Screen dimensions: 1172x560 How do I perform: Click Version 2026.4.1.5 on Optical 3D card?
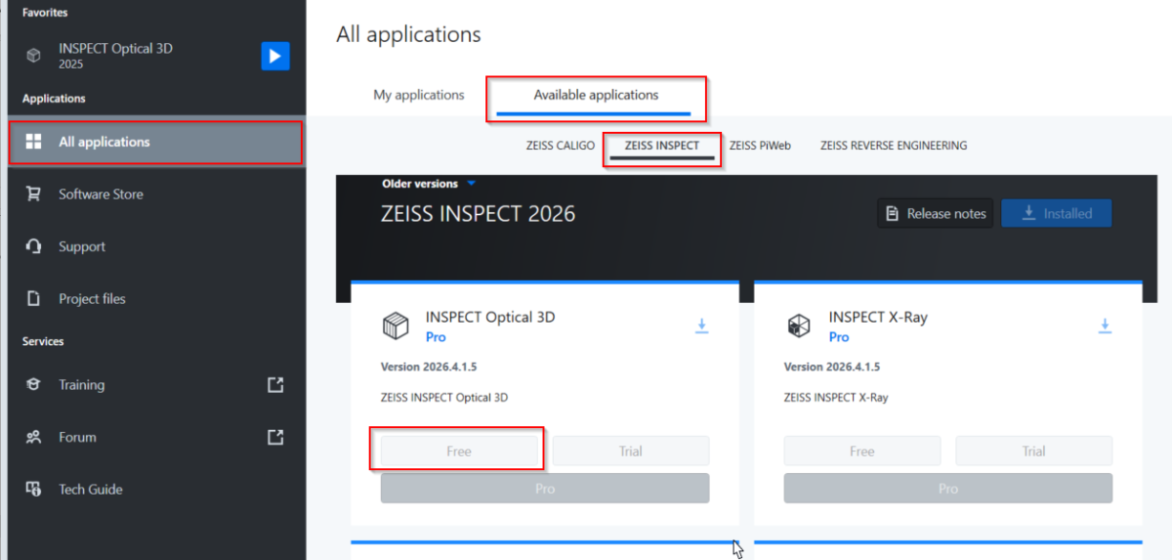pos(429,367)
